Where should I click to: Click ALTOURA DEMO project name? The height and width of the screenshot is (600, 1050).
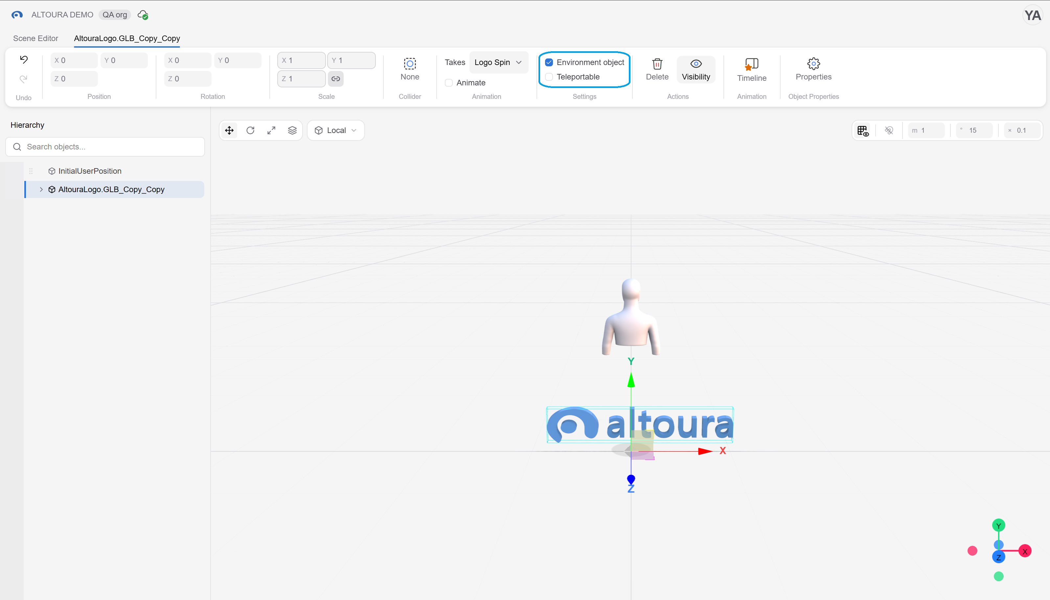[62, 15]
